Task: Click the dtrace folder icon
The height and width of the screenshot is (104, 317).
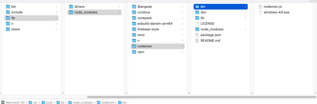Action: pos(71,6)
